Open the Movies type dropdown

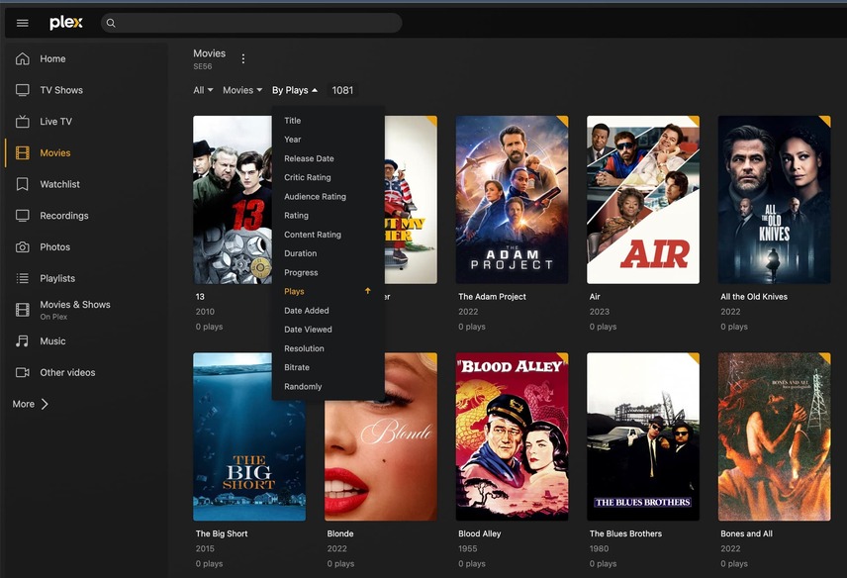(242, 90)
